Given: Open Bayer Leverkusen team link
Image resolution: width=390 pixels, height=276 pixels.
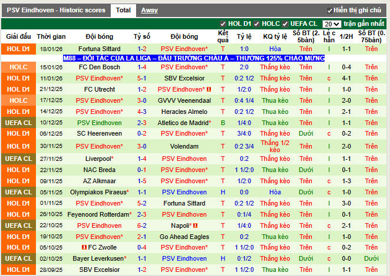Looking at the screenshot, I should [x=98, y=258].
